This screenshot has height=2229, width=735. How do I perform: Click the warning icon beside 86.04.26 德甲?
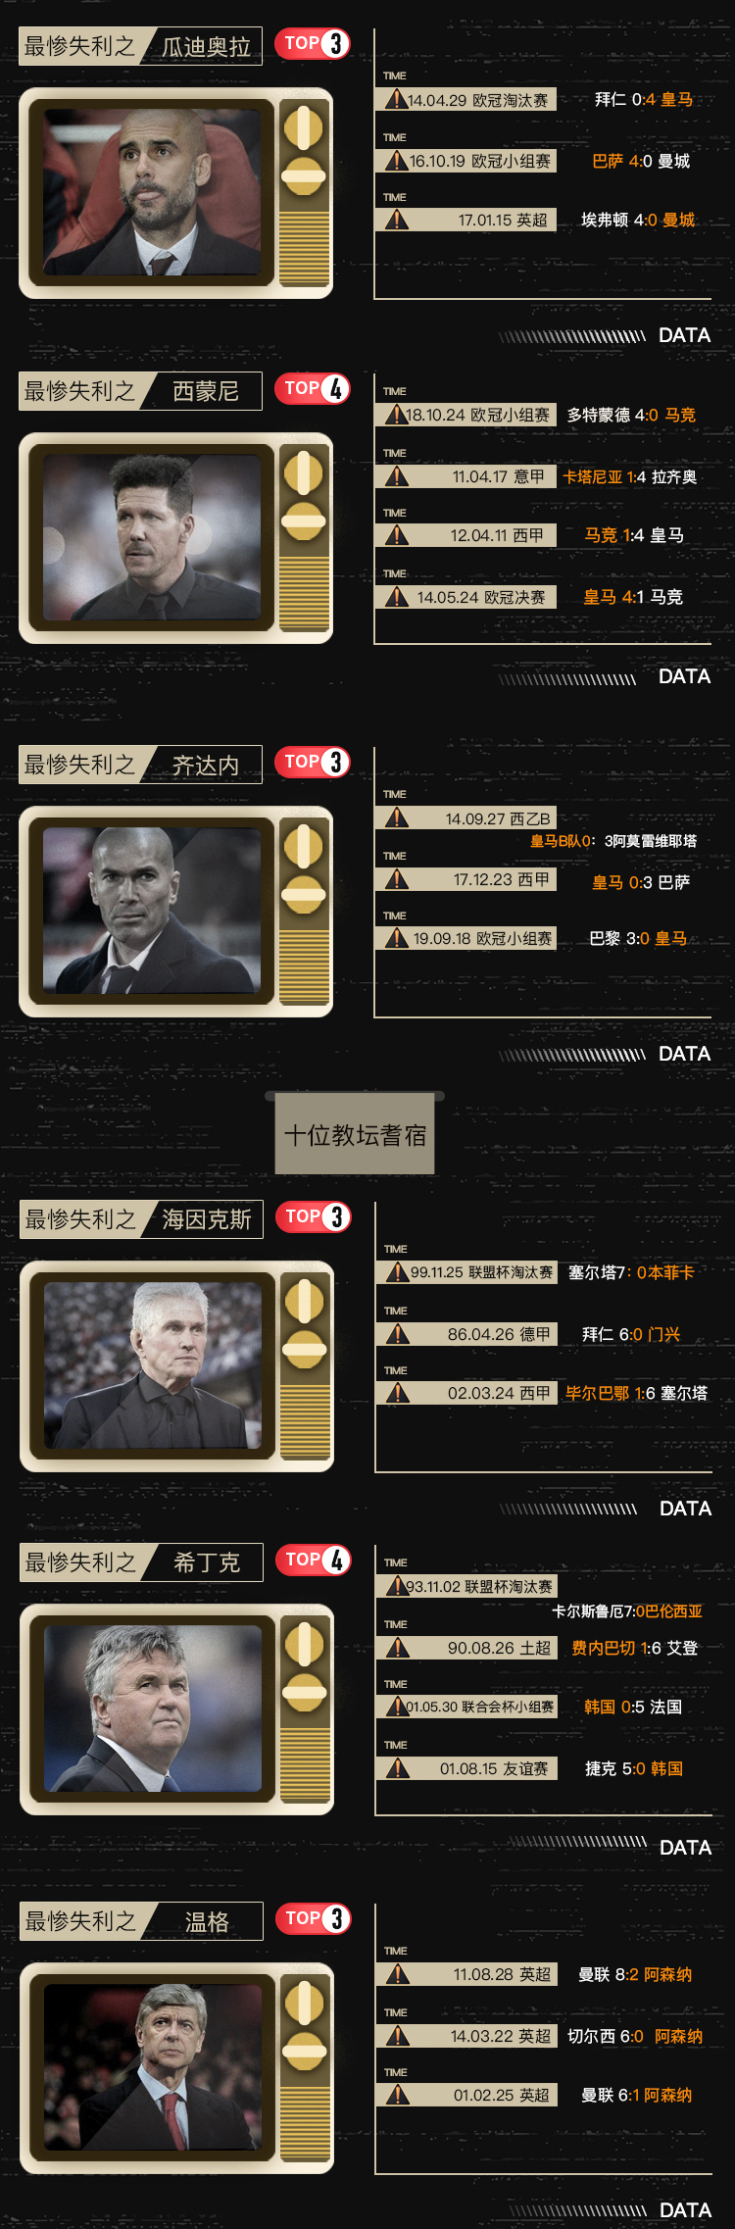[397, 1334]
